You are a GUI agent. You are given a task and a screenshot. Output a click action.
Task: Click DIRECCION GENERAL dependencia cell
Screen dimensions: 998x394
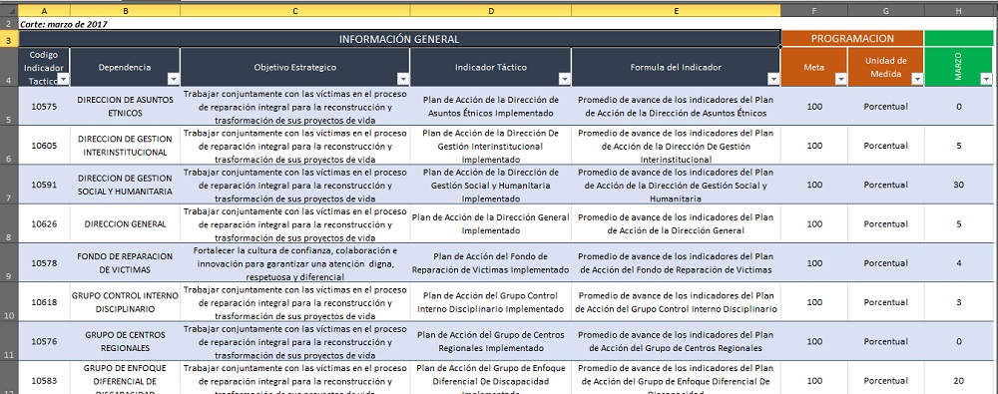pos(126,224)
